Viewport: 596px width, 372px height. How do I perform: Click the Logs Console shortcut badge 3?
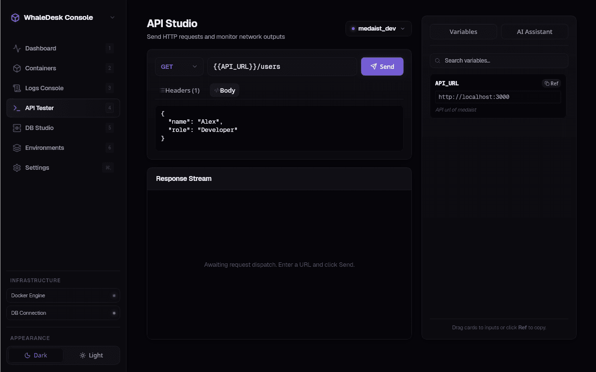tap(110, 88)
